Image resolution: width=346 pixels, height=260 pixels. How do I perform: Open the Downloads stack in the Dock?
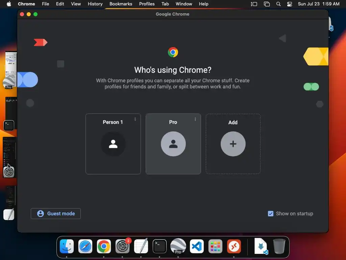pos(261,246)
